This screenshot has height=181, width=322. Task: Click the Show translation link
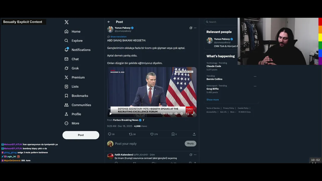point(118,37)
